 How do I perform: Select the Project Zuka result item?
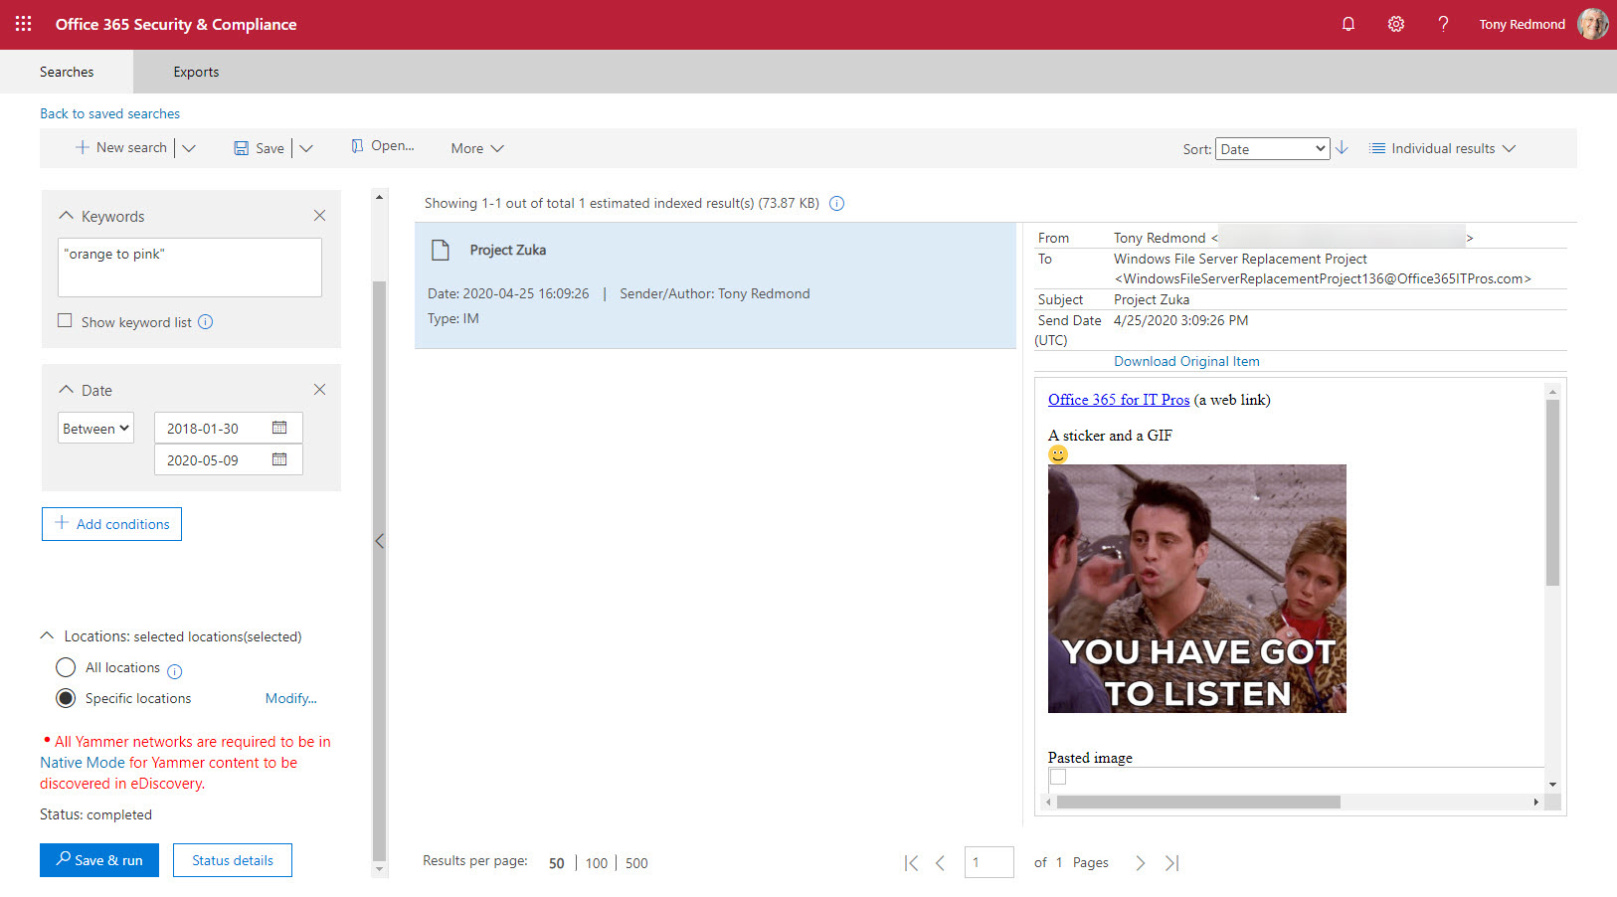(x=715, y=285)
